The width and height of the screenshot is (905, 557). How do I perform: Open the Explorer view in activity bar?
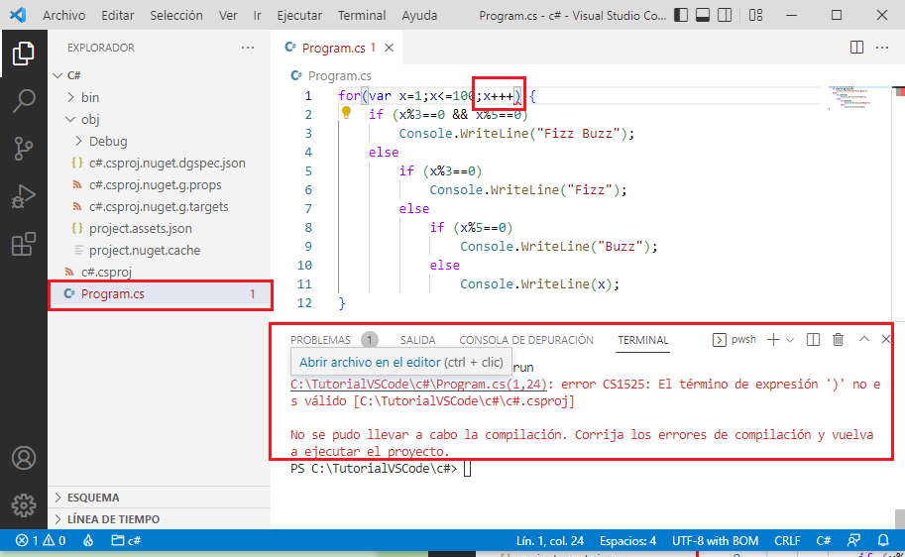pos(23,54)
